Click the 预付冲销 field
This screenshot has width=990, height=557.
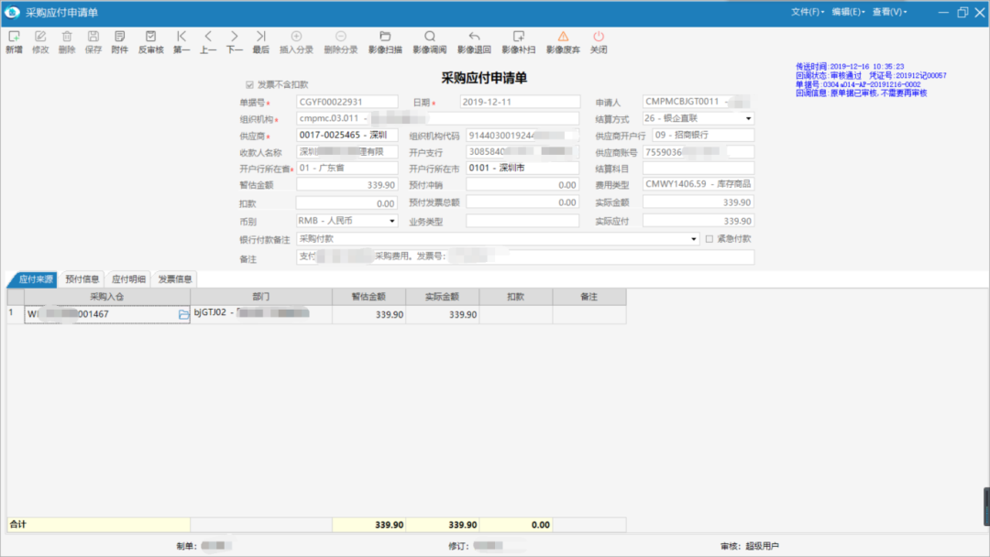pyautogui.click(x=522, y=185)
